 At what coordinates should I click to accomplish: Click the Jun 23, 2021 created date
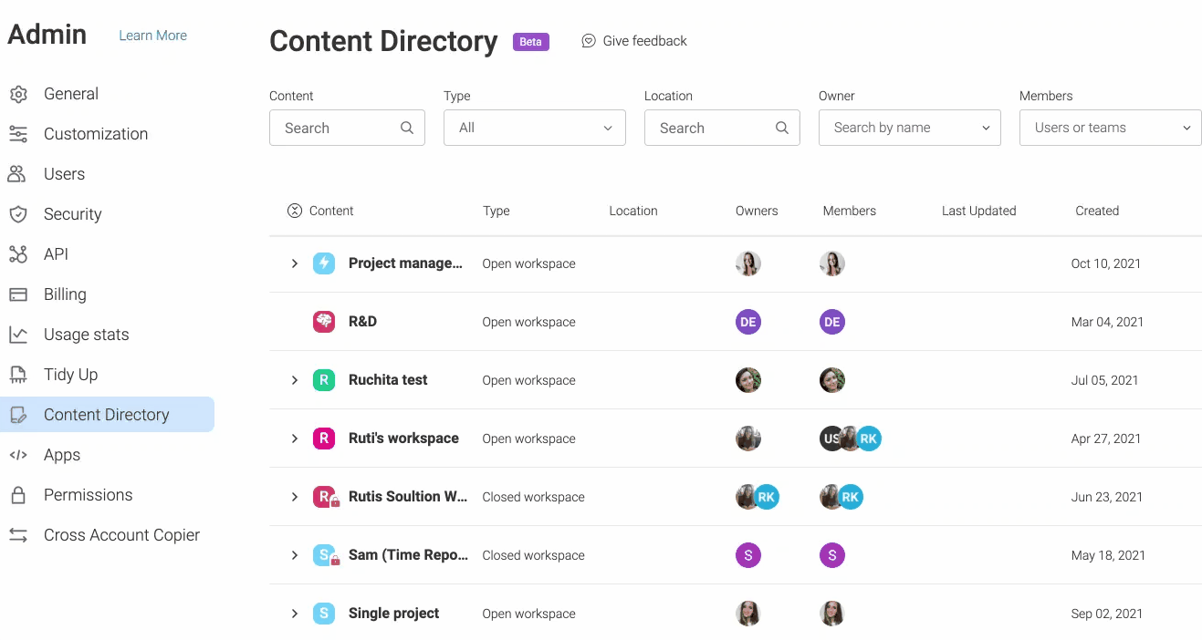[x=1107, y=497]
